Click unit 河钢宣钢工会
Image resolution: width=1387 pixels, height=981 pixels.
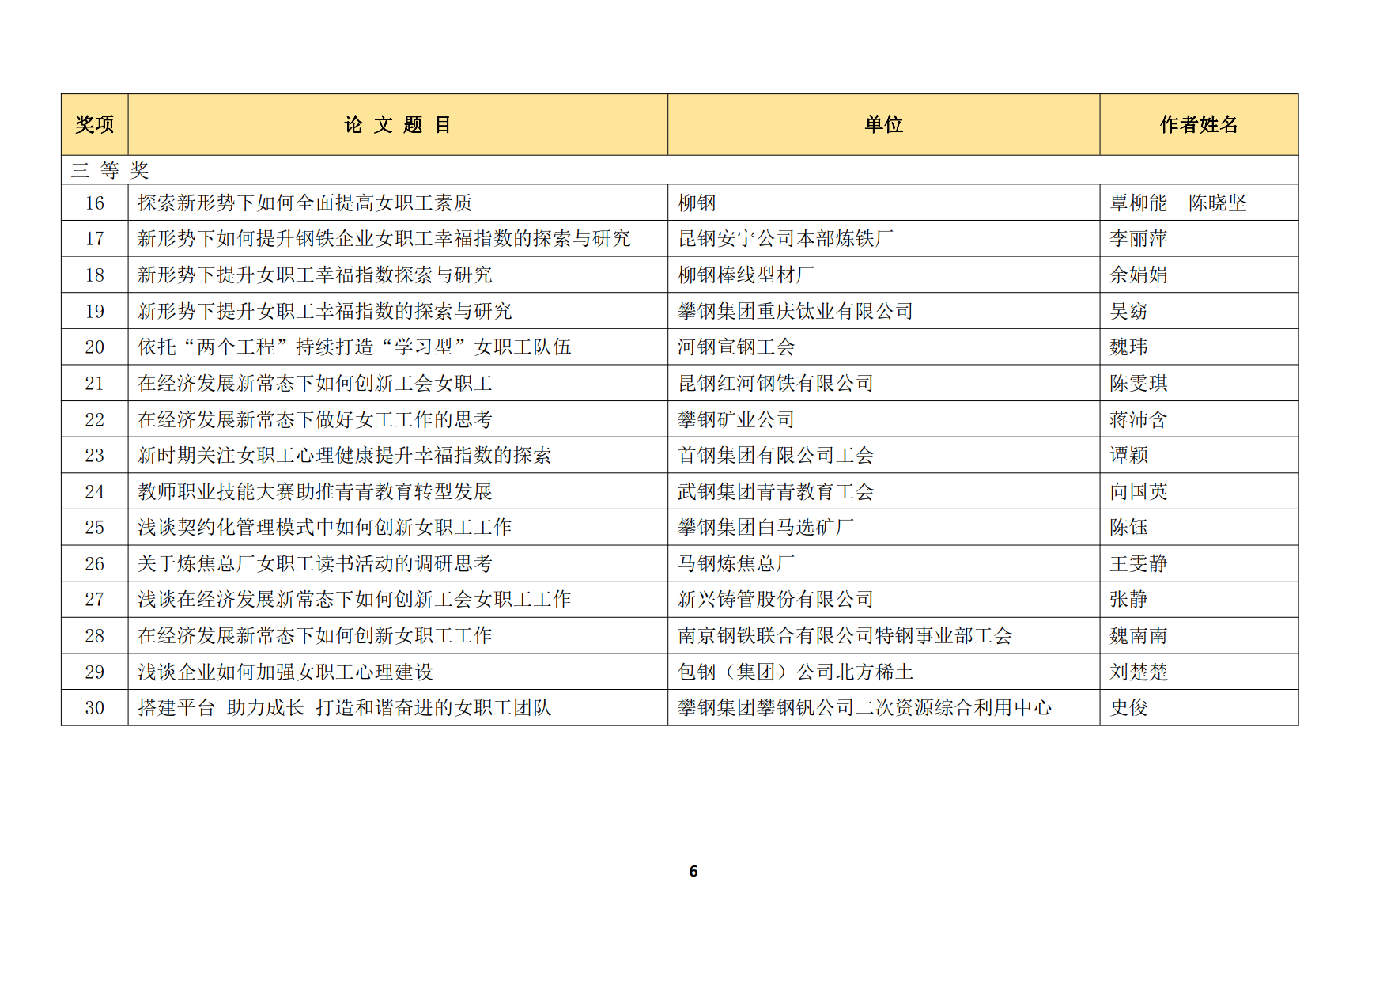click(736, 347)
